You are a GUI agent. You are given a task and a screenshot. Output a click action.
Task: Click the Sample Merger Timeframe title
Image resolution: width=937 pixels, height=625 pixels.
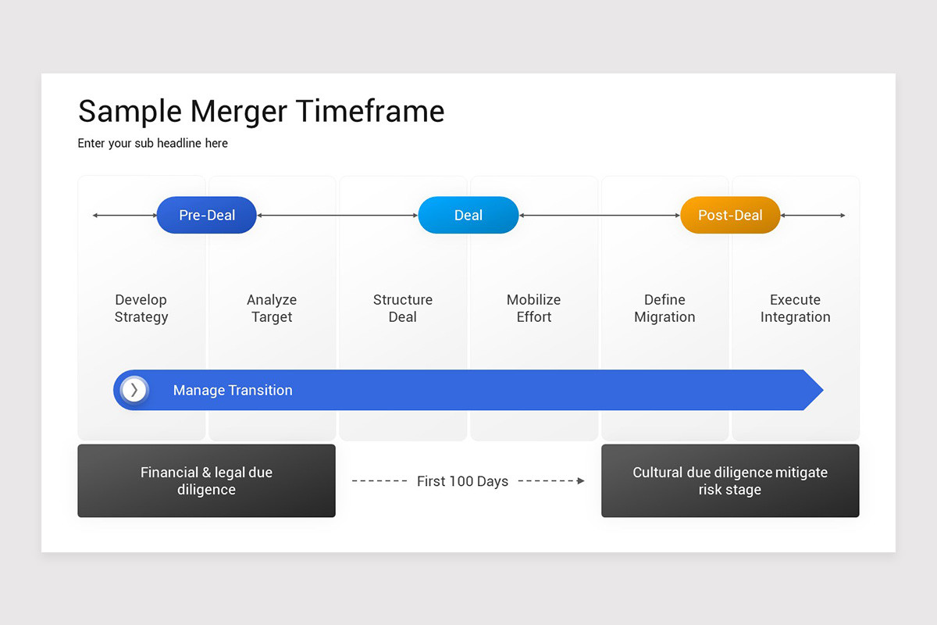[261, 111]
